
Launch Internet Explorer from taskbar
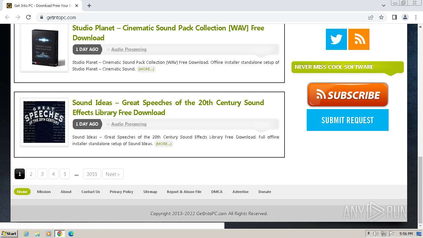point(26,234)
